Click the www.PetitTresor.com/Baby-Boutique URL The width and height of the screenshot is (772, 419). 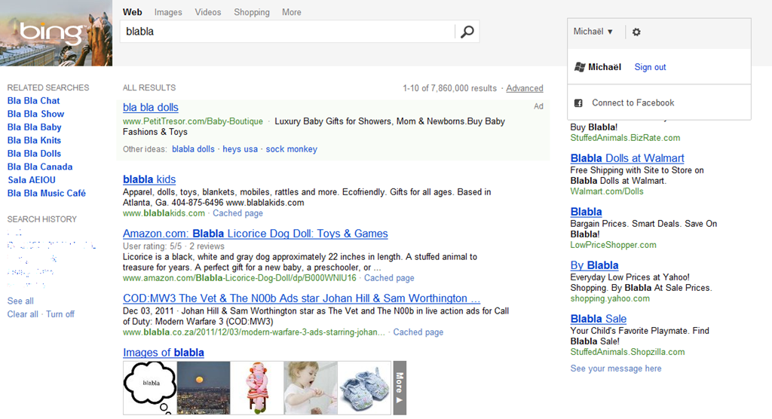(x=192, y=121)
